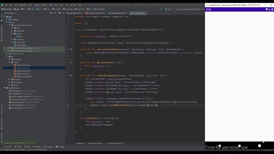Click the collapse-all icon in Project panel
The height and width of the screenshot is (154, 274).
pyautogui.click(x=55, y=13)
